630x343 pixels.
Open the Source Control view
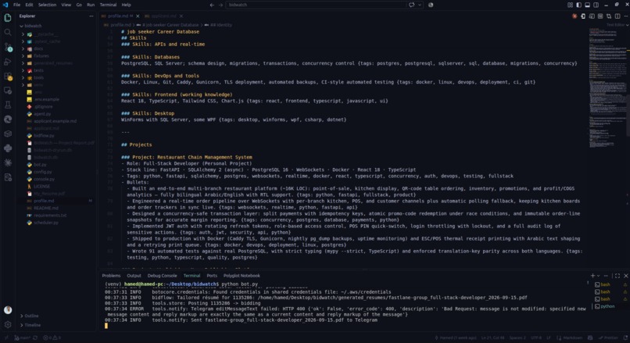pos(8,47)
